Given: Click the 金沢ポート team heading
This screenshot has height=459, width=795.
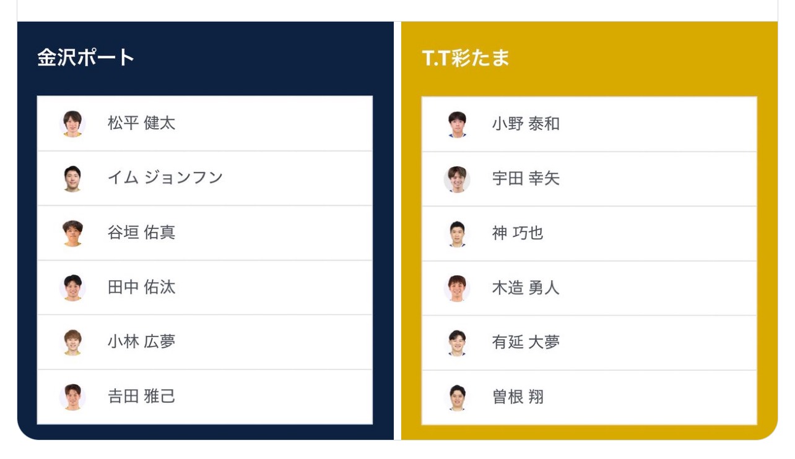Looking at the screenshot, I should pyautogui.click(x=85, y=58).
